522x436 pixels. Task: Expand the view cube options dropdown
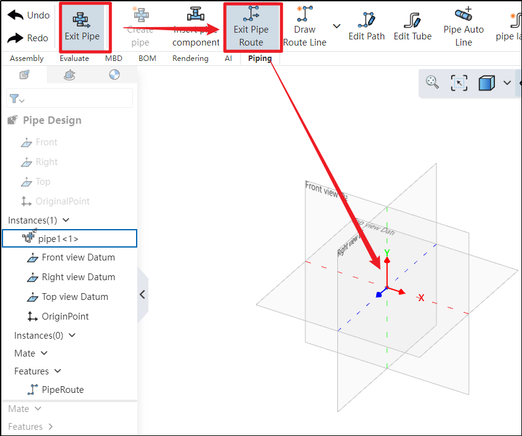pyautogui.click(x=507, y=83)
